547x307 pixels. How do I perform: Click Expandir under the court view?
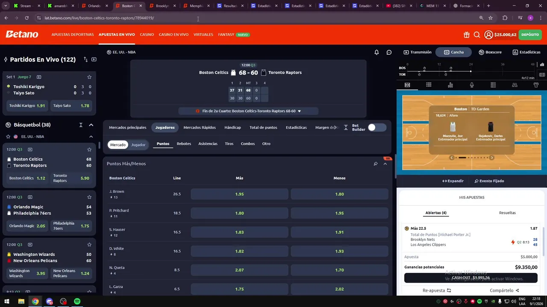point(453,181)
